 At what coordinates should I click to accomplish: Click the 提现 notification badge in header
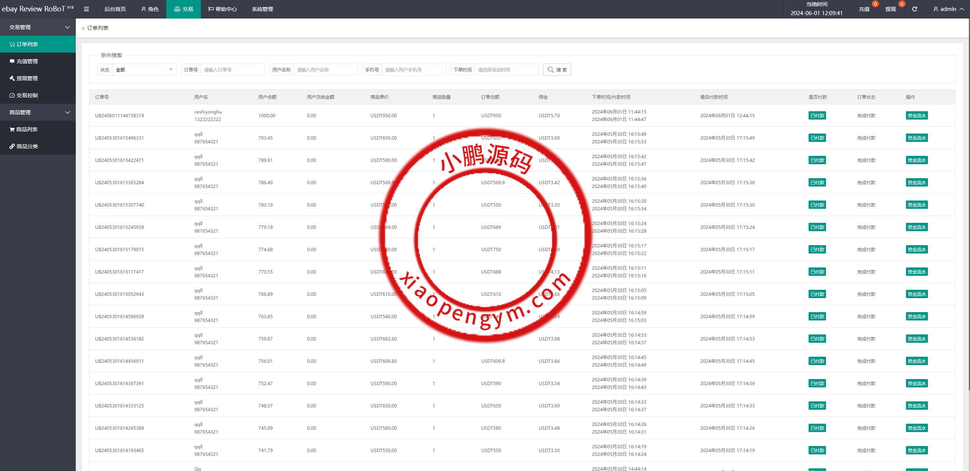tap(901, 4)
